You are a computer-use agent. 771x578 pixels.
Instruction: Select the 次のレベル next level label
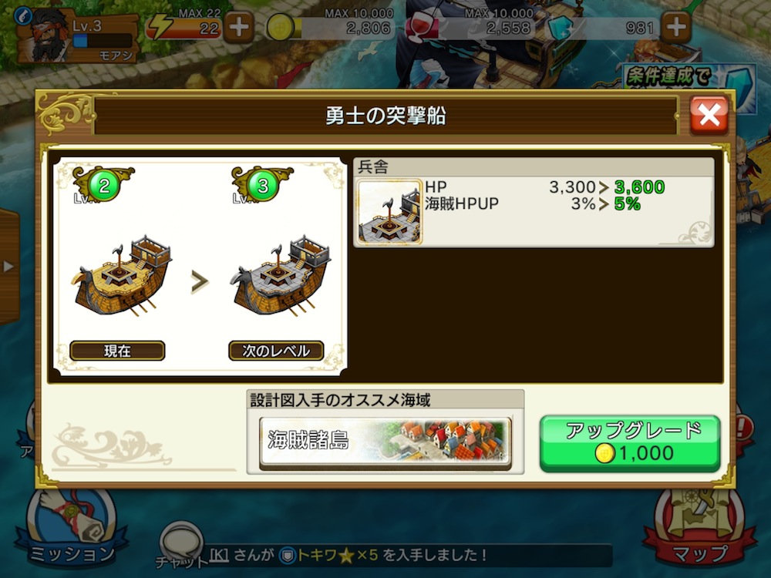(x=276, y=351)
